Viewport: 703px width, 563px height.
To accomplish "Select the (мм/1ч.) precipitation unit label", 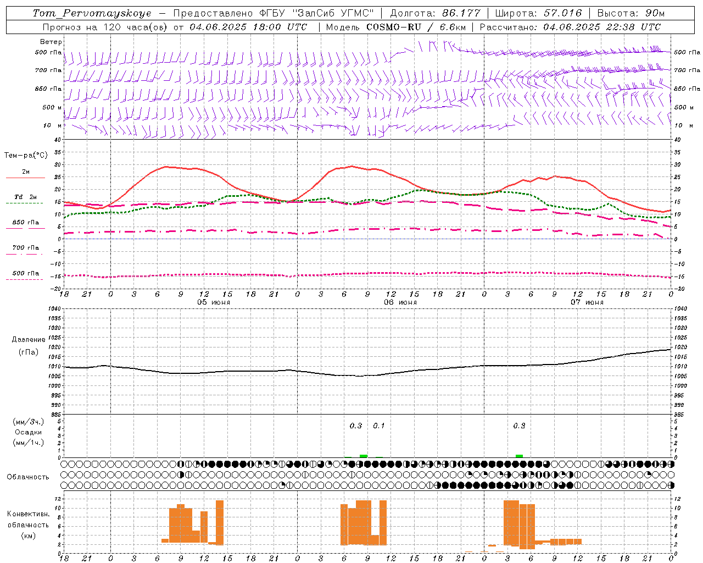I will 29,443.
